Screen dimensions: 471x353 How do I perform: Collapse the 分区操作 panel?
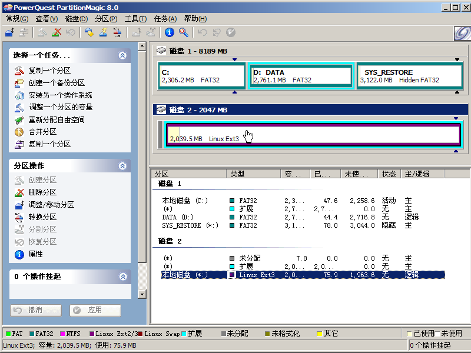[x=122, y=166]
